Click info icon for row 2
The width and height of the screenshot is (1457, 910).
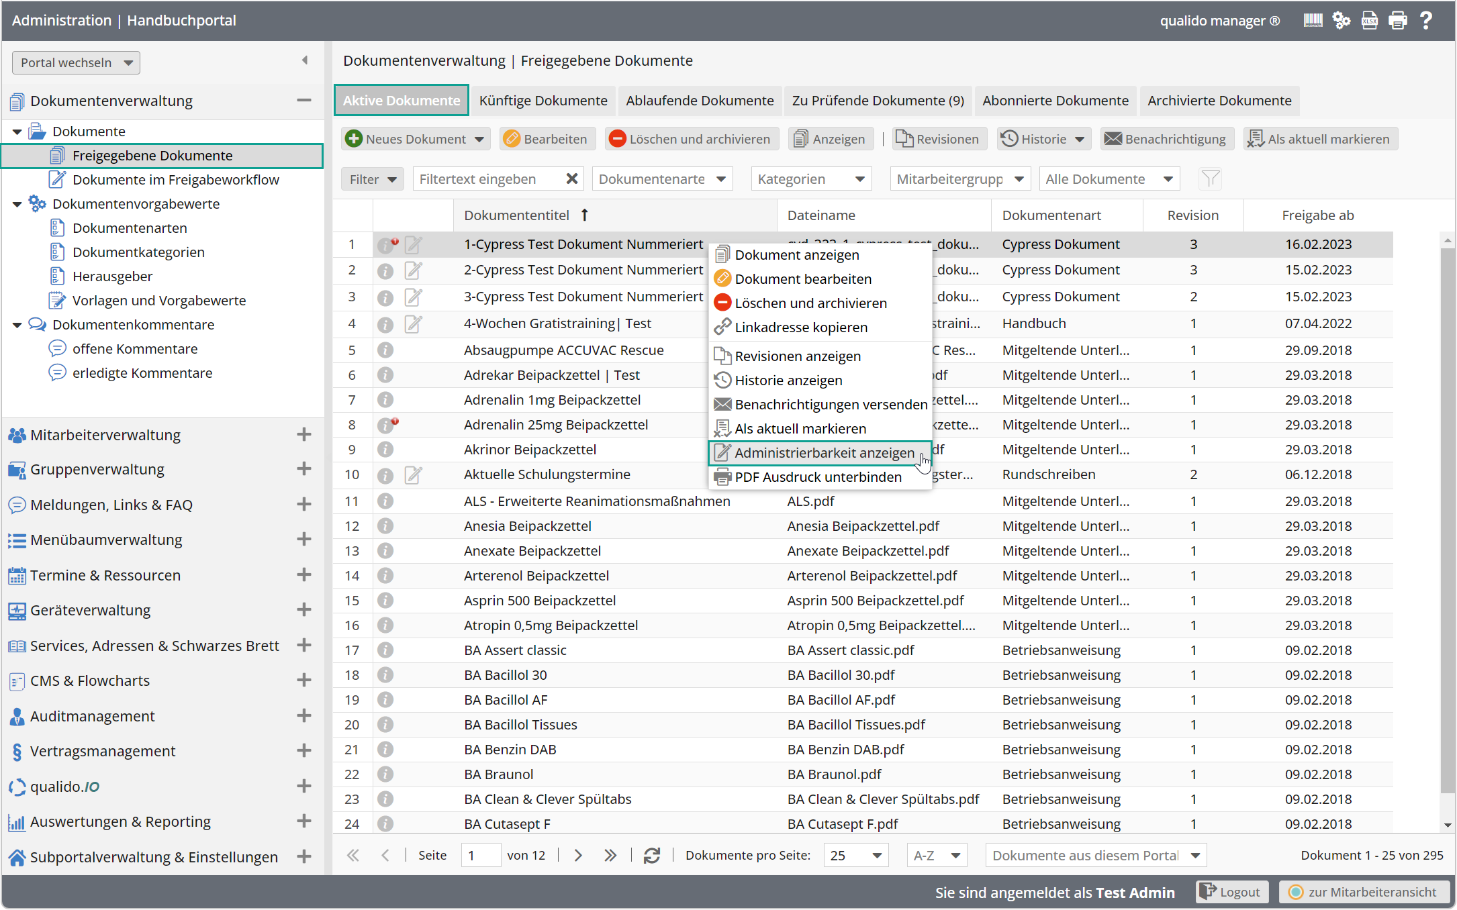385,271
